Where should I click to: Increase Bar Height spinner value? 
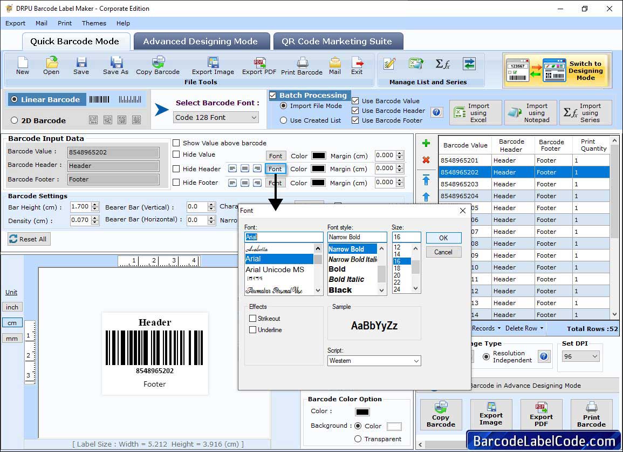click(x=95, y=205)
